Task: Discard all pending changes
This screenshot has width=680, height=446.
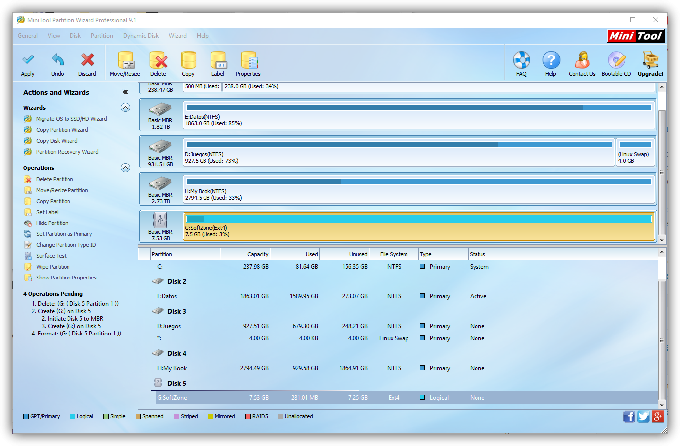Action: (x=87, y=64)
